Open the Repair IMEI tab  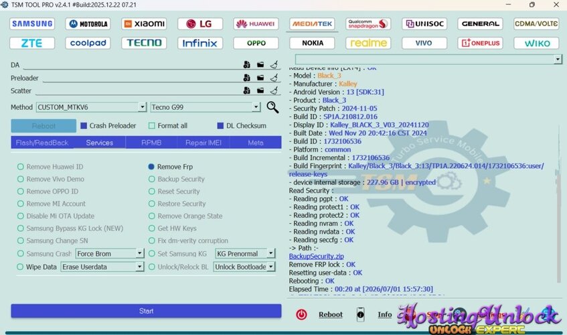point(204,143)
